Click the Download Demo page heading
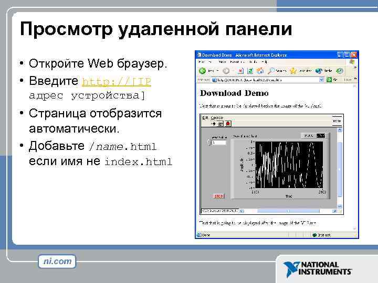The image size is (378, 283). tap(234, 93)
